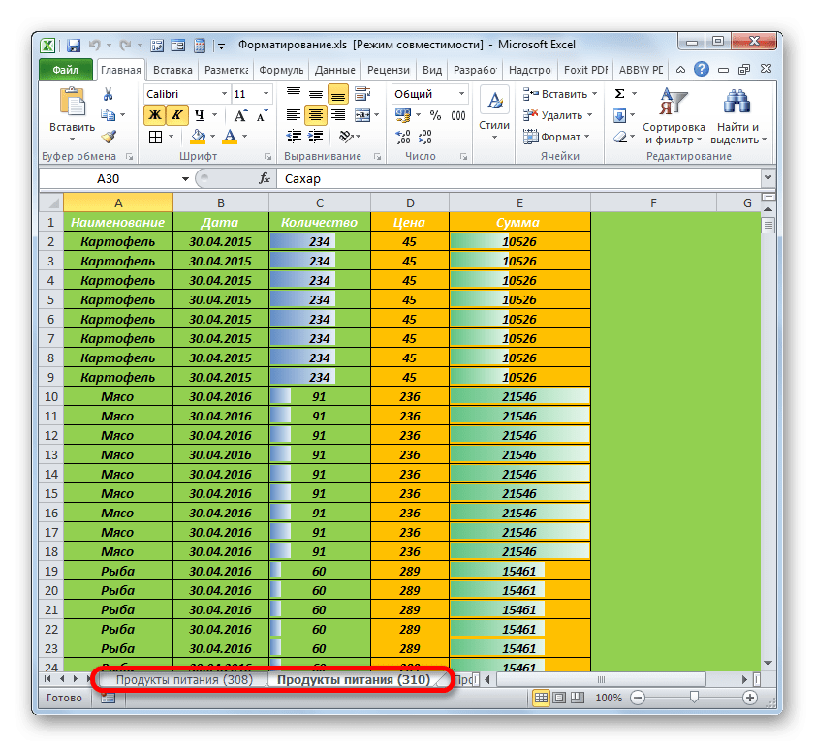Click the Undo arrow icon
815x747 pixels.
(95, 46)
